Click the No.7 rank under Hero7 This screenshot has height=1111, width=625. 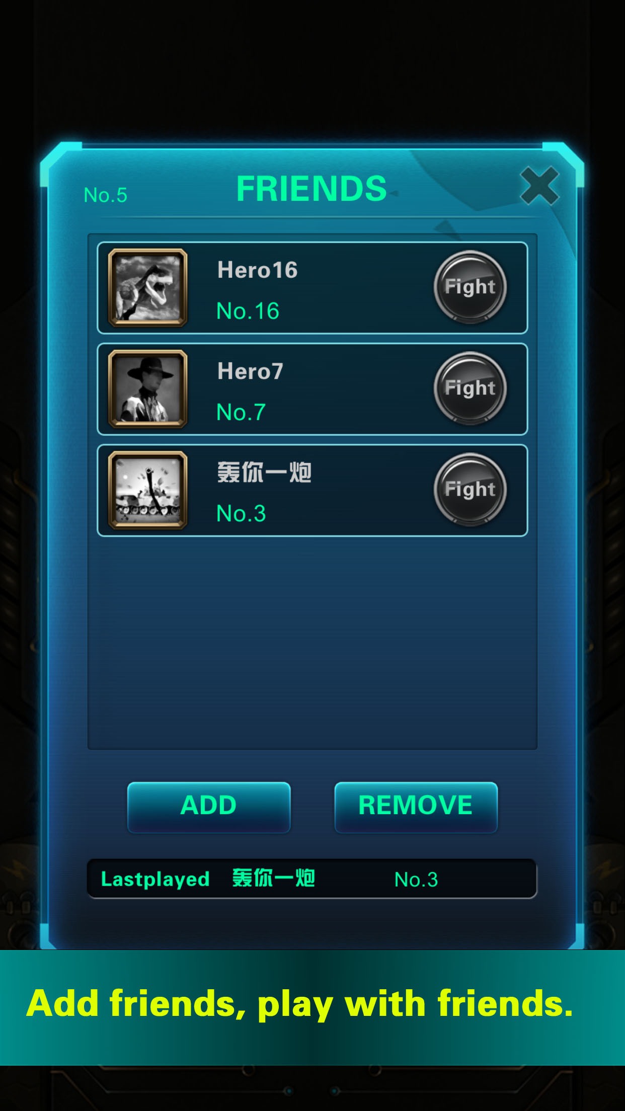click(x=241, y=412)
